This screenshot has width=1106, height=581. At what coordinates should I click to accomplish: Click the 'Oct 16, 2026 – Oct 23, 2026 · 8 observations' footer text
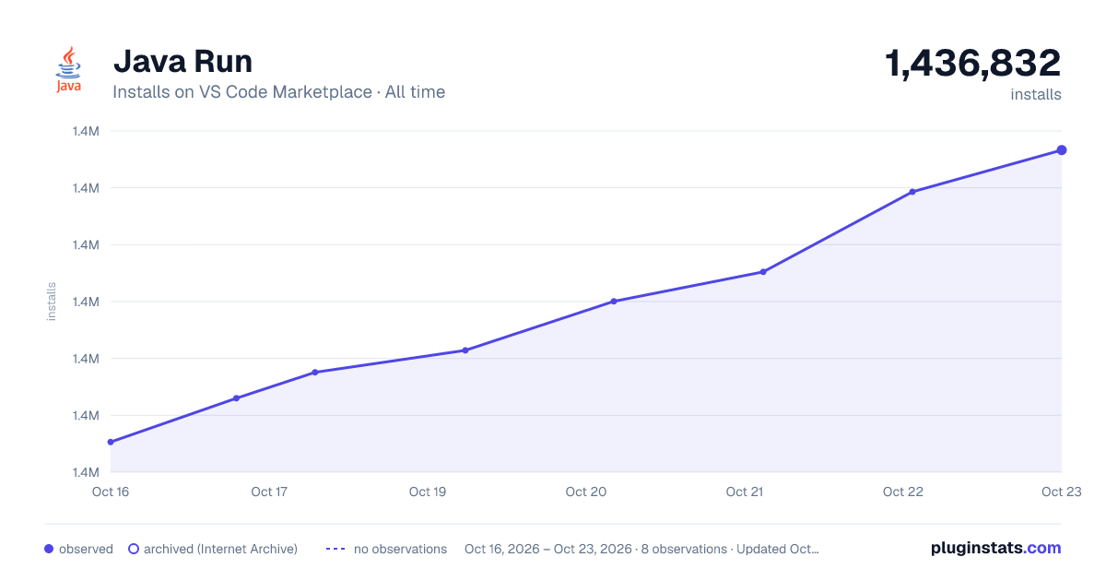pyautogui.click(x=595, y=549)
